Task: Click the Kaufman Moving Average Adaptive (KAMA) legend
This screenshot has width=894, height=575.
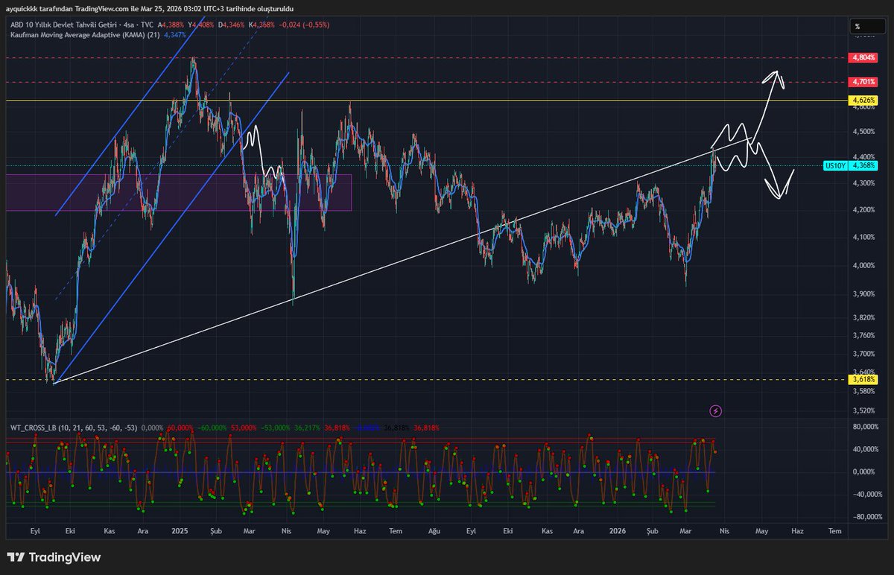Action: [x=84, y=34]
